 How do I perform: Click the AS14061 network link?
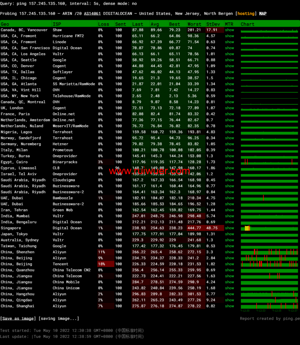pyautogui.click(x=92, y=14)
